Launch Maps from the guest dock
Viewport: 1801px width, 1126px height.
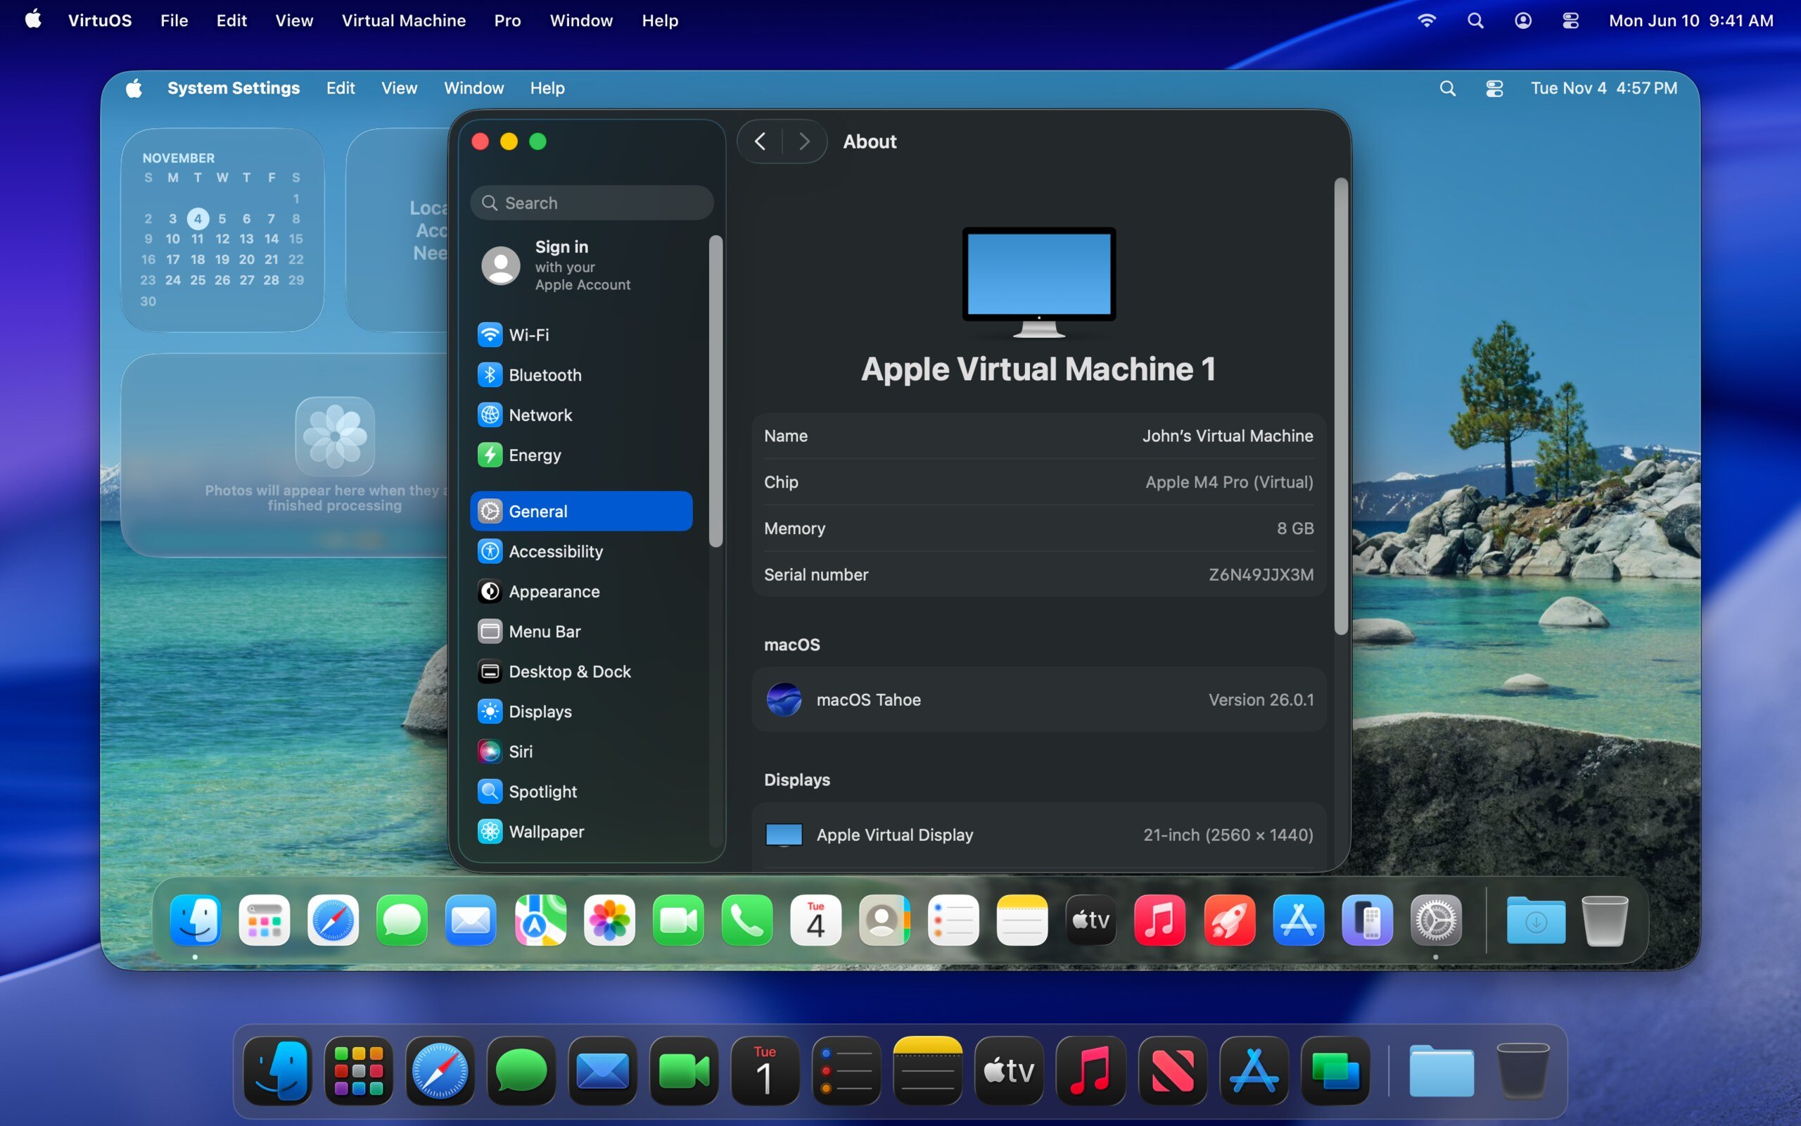pyautogui.click(x=540, y=921)
